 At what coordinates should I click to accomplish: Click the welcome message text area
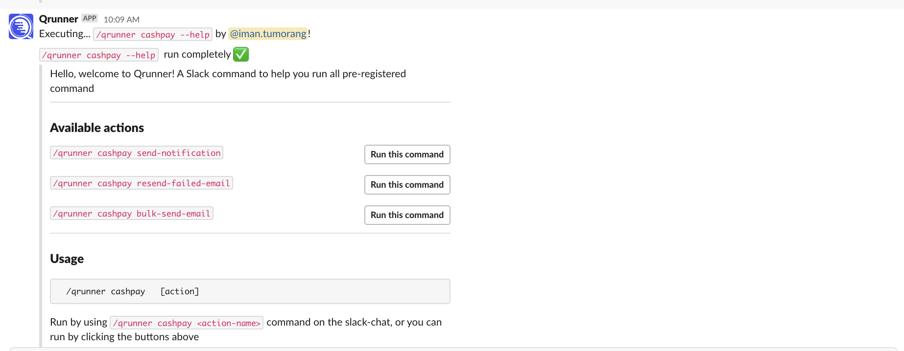(228, 81)
